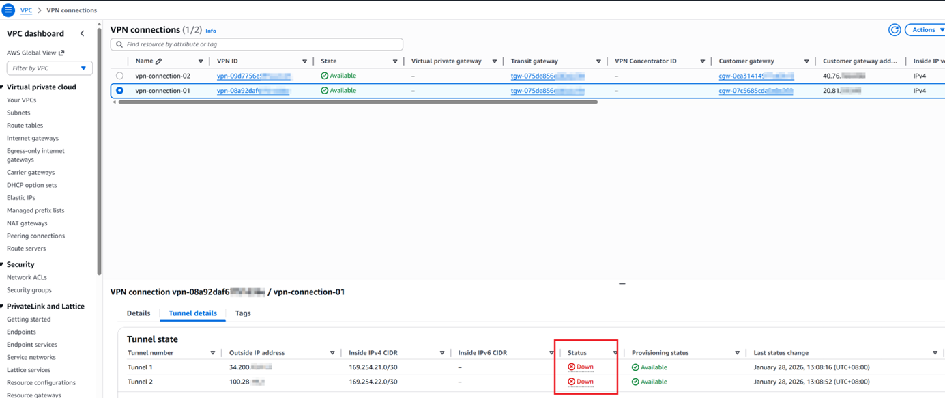The width and height of the screenshot is (945, 398).
Task: Click the Down status of Tunnel 2
Action: pos(581,382)
